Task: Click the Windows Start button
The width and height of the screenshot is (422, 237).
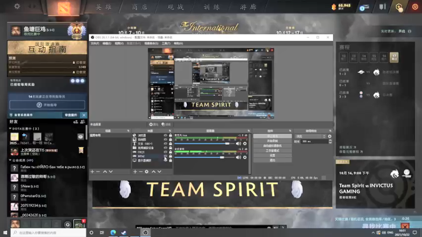Action: [x=5, y=232]
